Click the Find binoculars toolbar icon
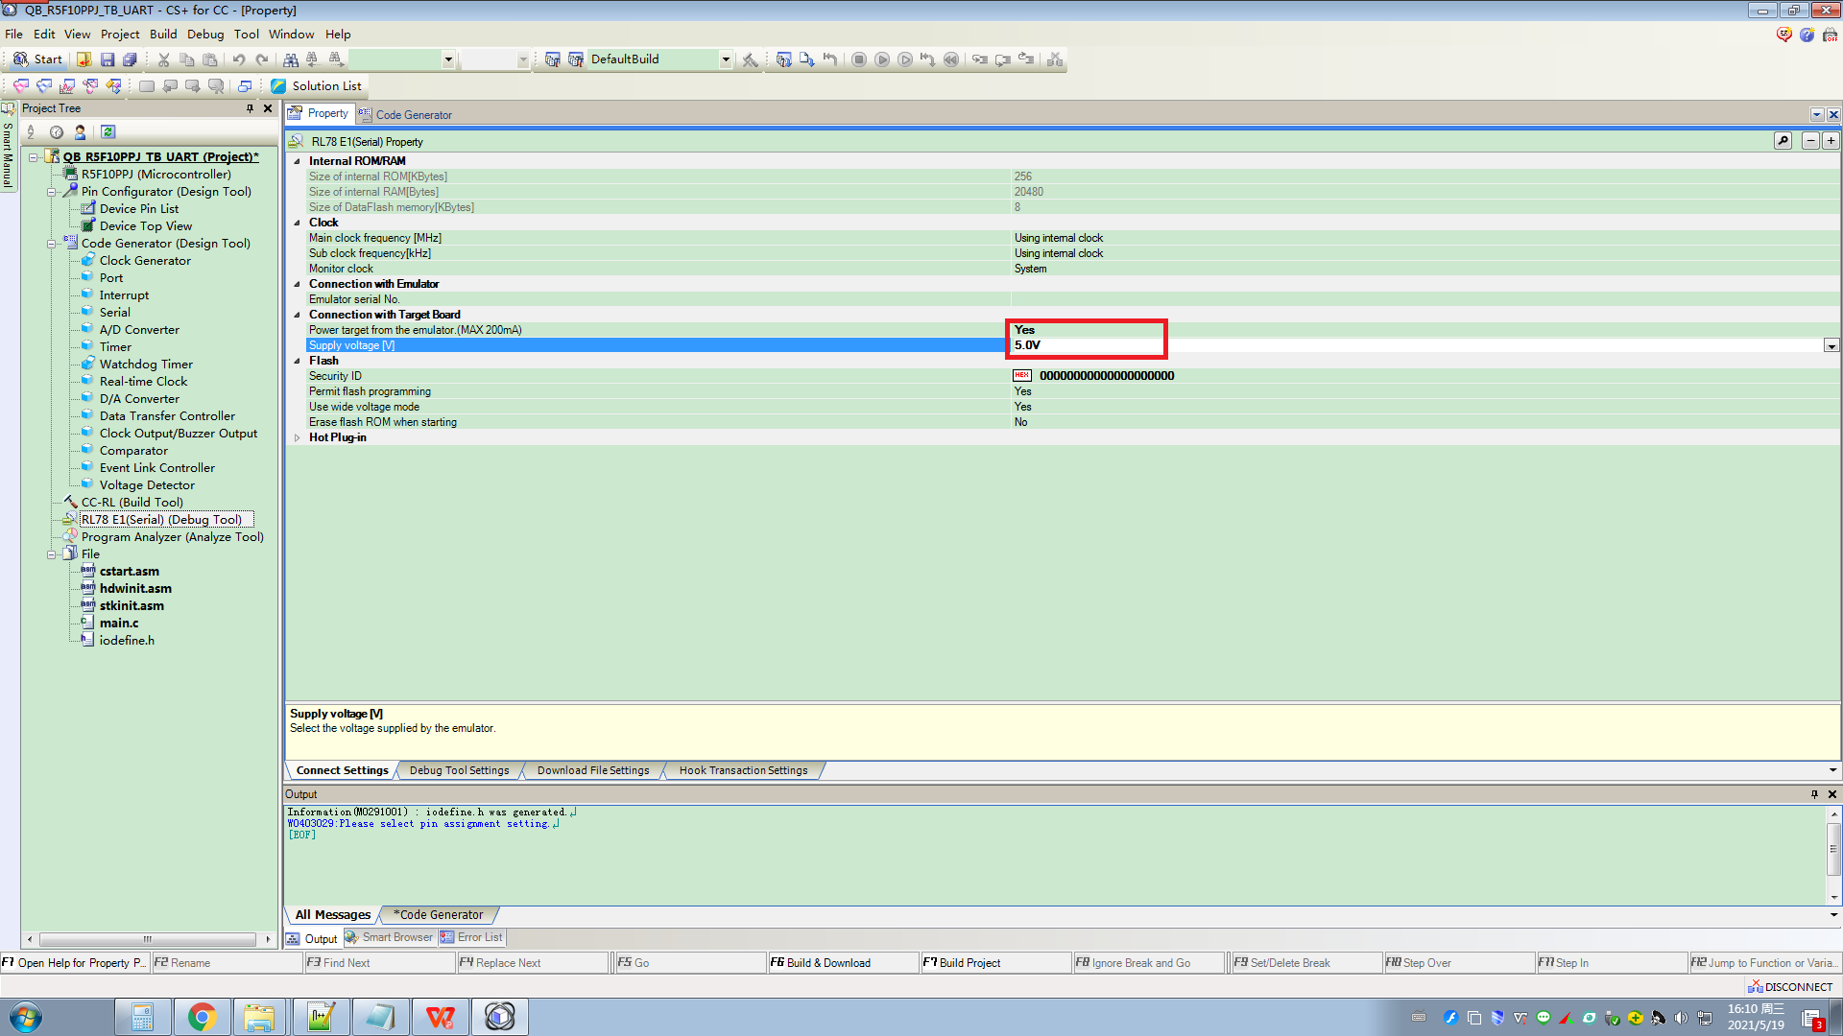This screenshot has width=1843, height=1036. pyautogui.click(x=290, y=59)
